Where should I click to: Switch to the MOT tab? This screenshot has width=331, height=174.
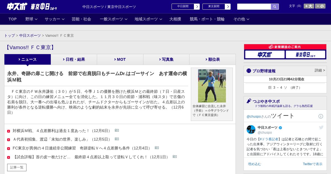120,59
